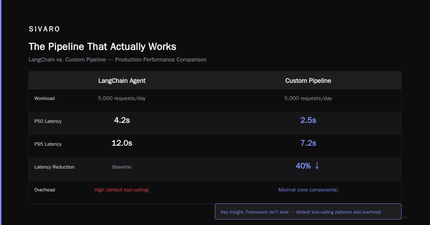
Task: Click 'High (default tool-calling)' overhead text
Action: (122, 190)
